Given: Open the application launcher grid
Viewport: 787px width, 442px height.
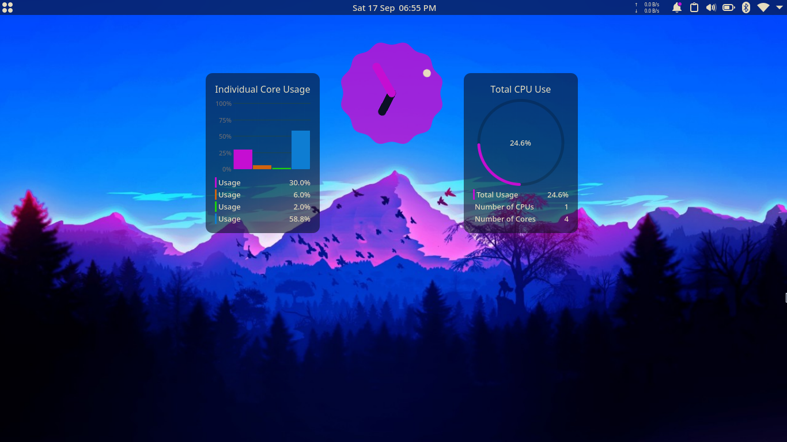Looking at the screenshot, I should [x=7, y=7].
